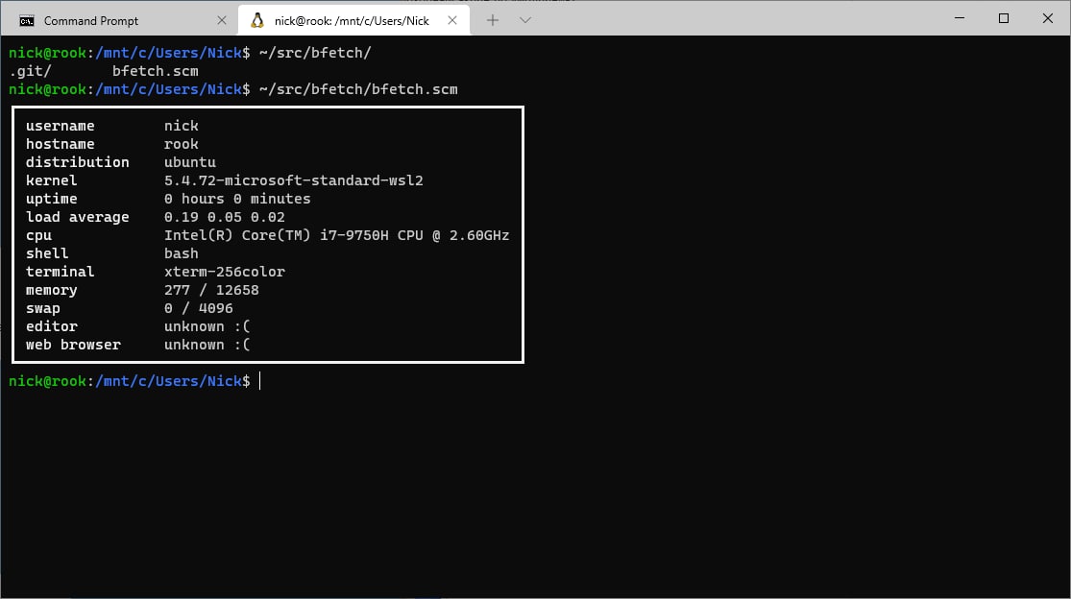Screen dimensions: 1071x599
Task: Click the uptime value 0 hours 0 minutes
Action: pyautogui.click(x=237, y=199)
